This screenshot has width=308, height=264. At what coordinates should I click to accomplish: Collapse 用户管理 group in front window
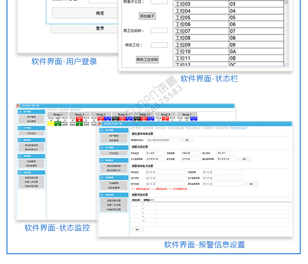102,130
